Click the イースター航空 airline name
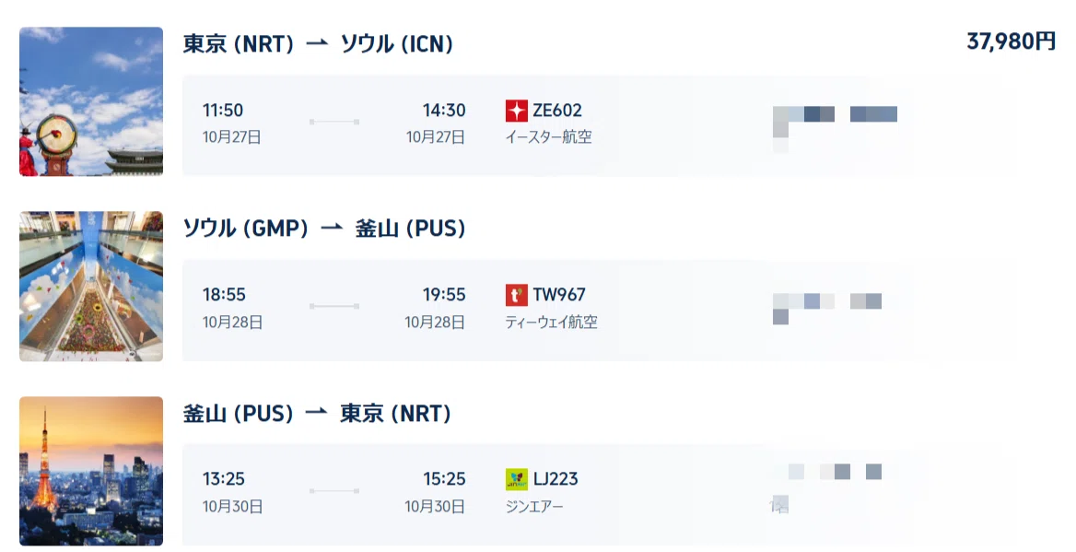The height and width of the screenshot is (552, 1076). (548, 137)
